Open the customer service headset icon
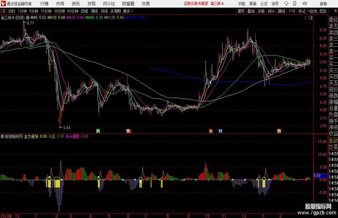The image size is (338, 218). pos(286,4)
